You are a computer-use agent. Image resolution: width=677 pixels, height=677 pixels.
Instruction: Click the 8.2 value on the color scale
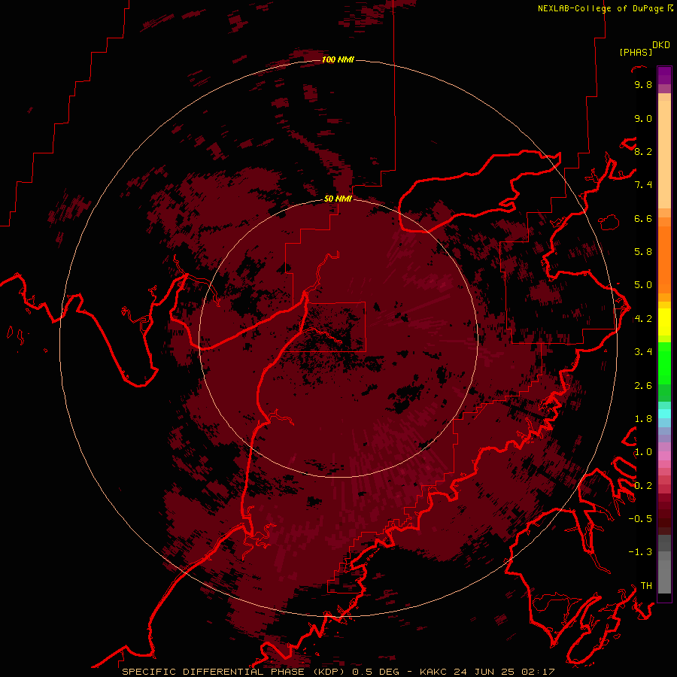point(643,151)
